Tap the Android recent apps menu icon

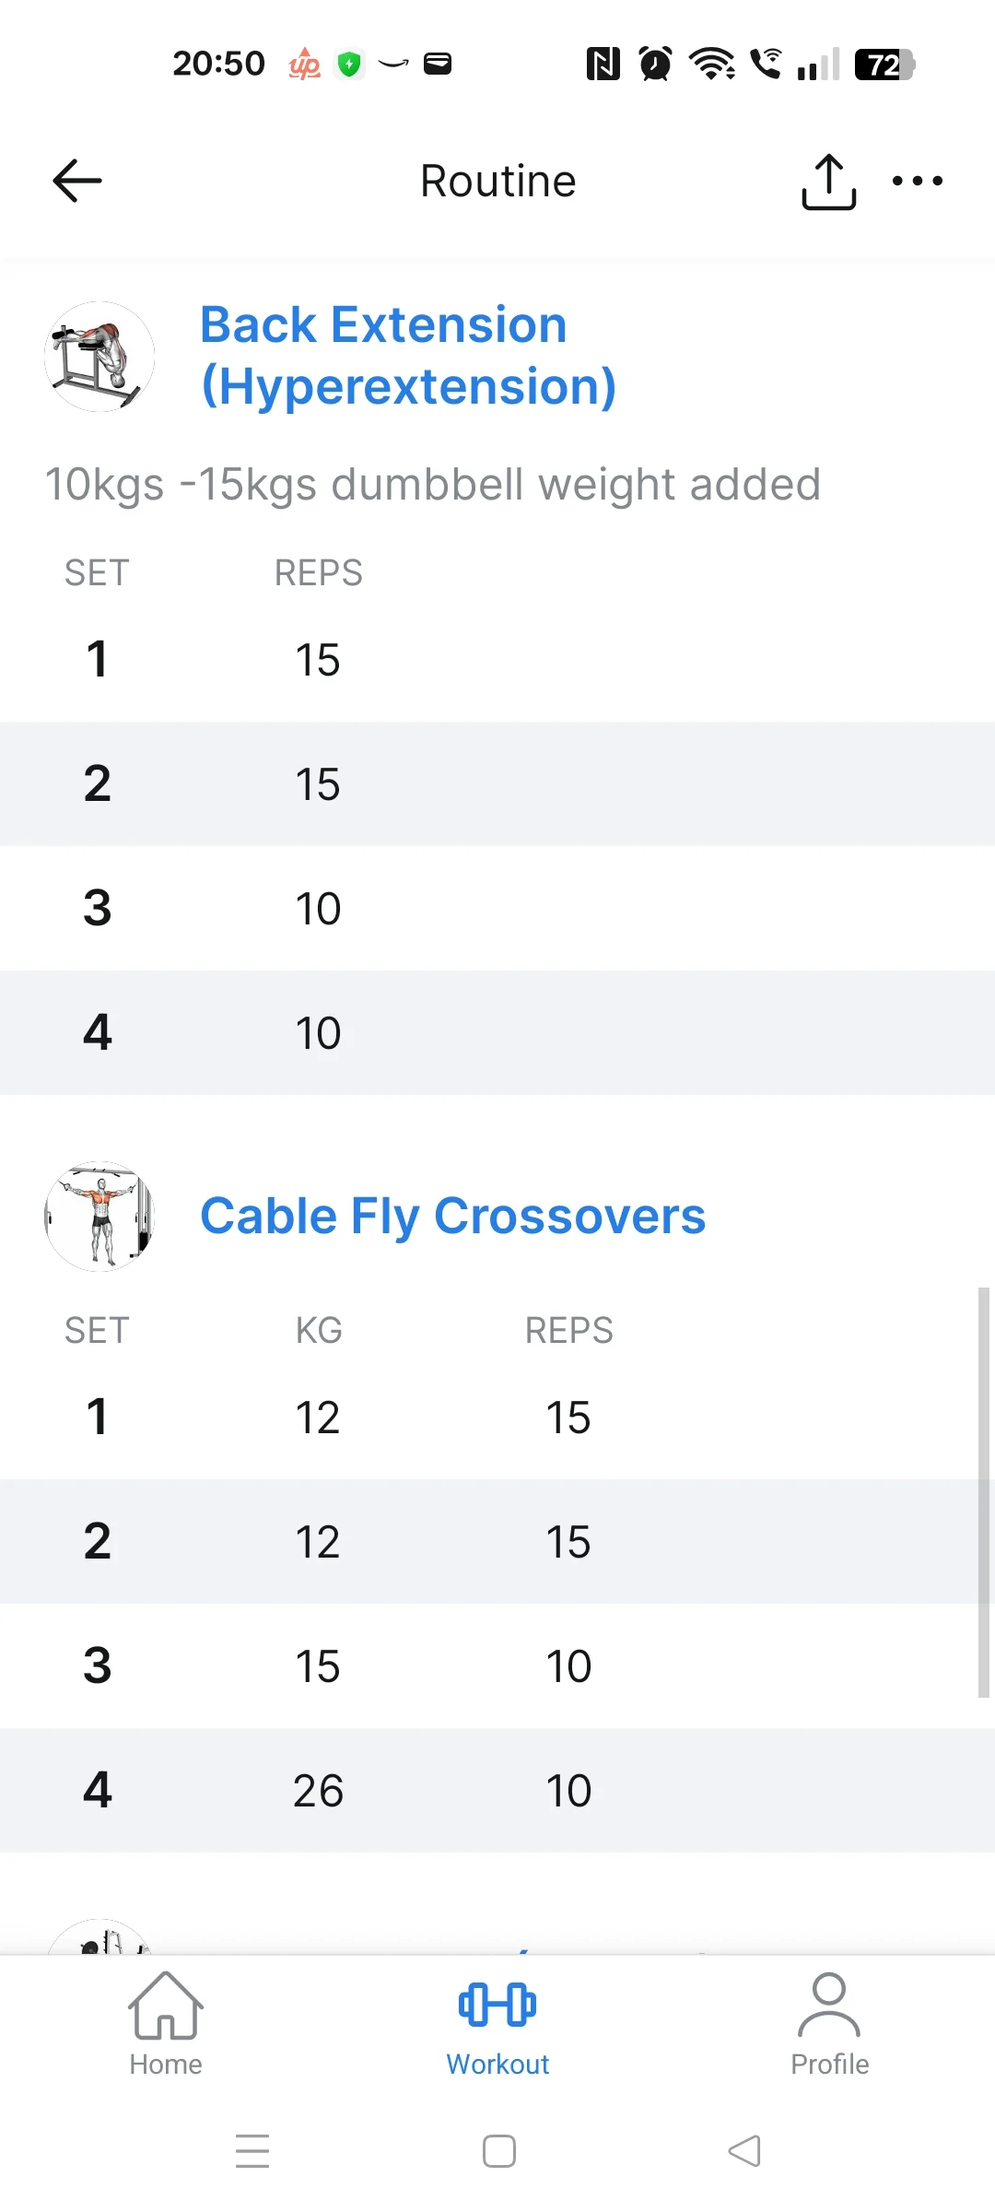tap(252, 2151)
